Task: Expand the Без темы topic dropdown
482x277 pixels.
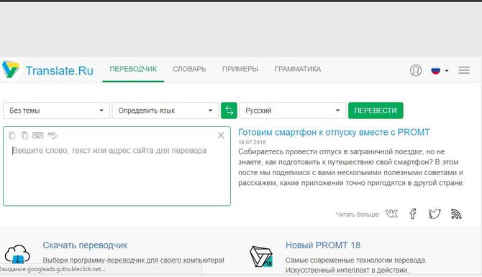Action: 56,111
